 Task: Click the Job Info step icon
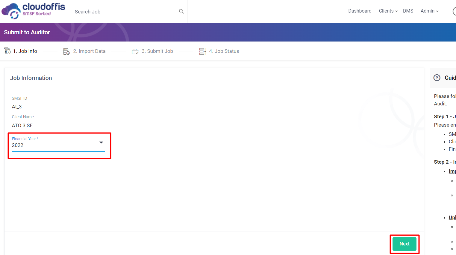tap(7, 51)
